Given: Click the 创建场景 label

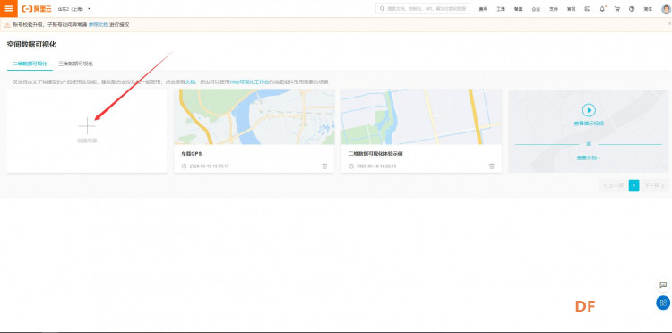Looking at the screenshot, I should pyautogui.click(x=87, y=141).
